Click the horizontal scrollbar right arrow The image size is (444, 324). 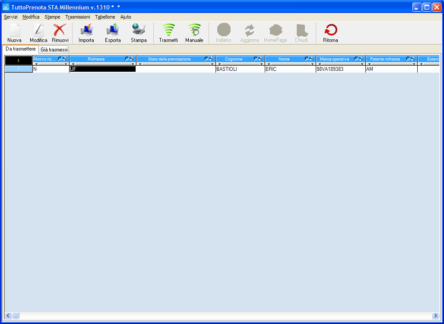[x=435, y=316]
